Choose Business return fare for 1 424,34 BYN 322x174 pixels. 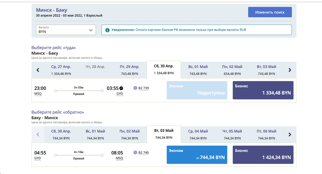point(263,155)
